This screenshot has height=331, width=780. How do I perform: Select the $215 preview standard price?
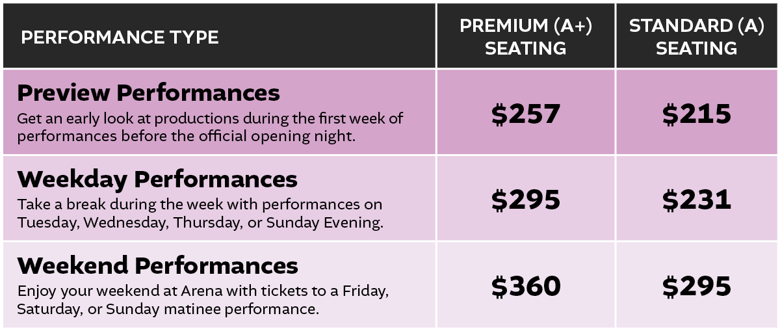[x=696, y=114]
